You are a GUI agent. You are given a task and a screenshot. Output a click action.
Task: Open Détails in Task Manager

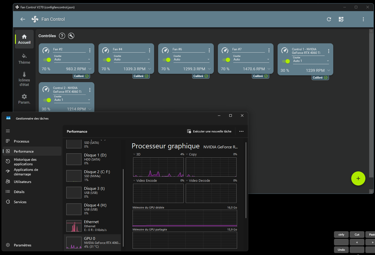(x=32, y=192)
